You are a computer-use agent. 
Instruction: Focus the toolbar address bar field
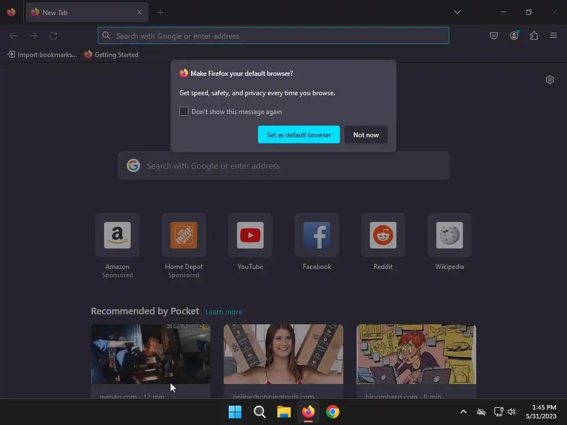click(x=274, y=35)
